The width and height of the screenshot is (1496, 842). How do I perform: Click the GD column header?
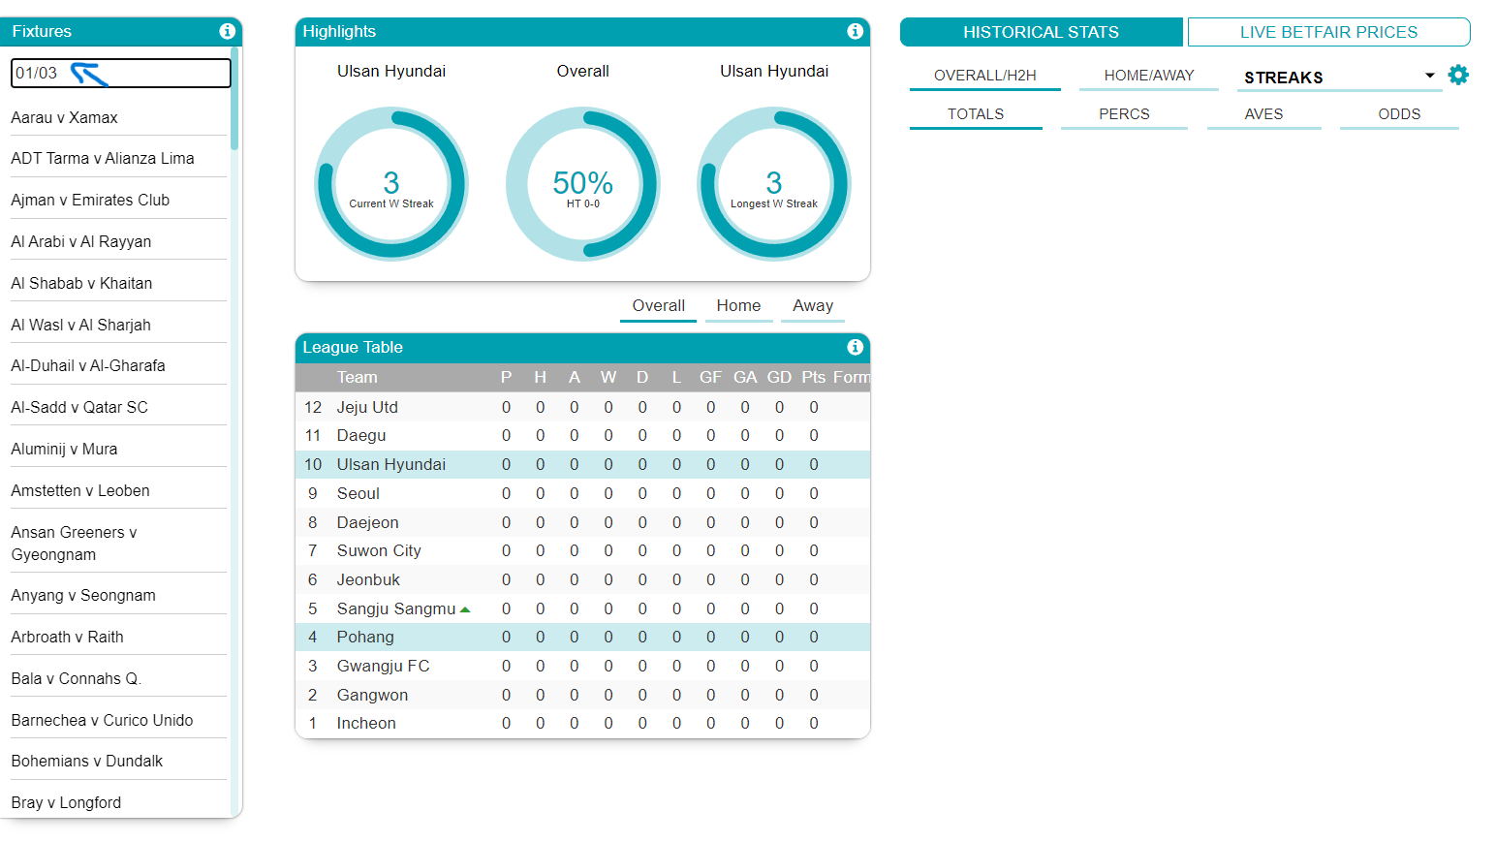click(779, 377)
